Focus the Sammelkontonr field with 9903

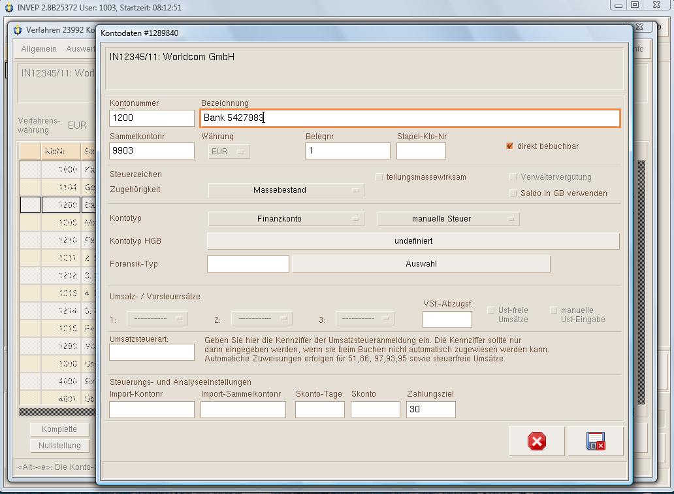point(152,151)
